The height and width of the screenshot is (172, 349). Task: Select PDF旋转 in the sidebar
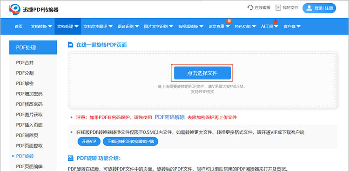25,156
